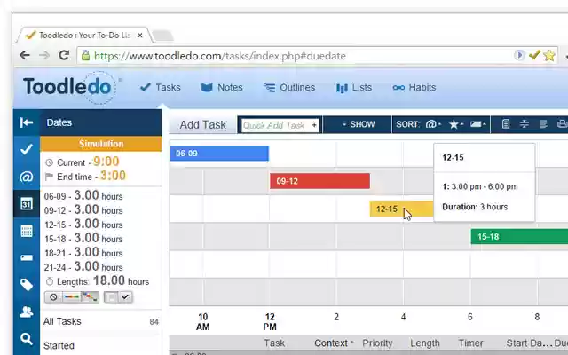Open the Lists section
The height and width of the screenshot is (355, 568).
354,88
